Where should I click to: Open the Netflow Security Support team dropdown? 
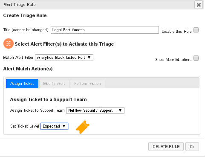click(95, 110)
